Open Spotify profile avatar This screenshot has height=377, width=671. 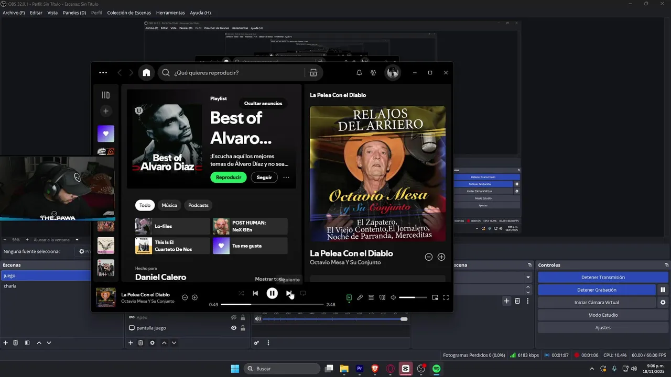(x=393, y=73)
